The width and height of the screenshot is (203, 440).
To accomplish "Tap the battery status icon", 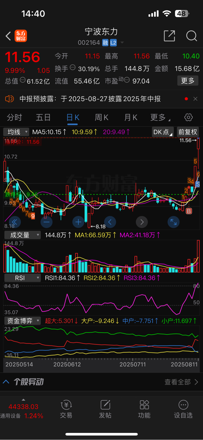I will (x=182, y=13).
